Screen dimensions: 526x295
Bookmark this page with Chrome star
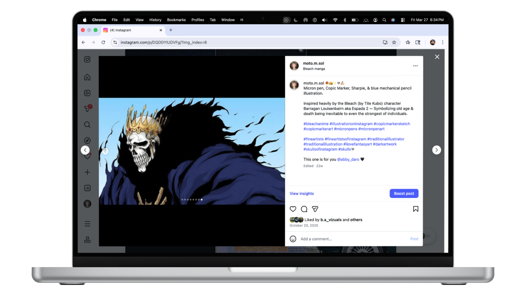(394, 42)
